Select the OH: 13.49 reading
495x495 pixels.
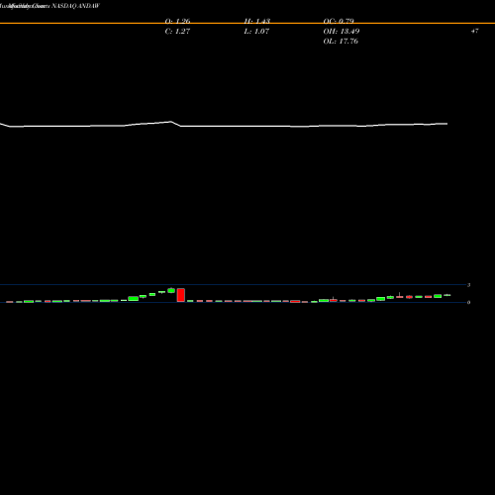(x=342, y=32)
